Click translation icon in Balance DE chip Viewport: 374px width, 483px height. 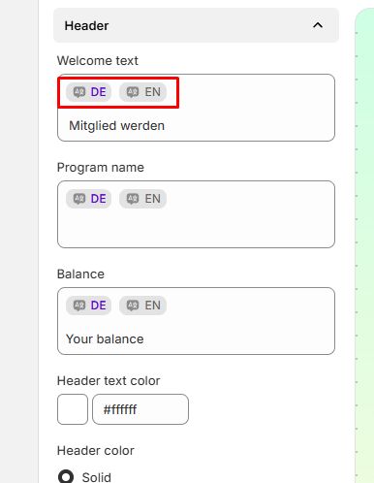pos(79,306)
